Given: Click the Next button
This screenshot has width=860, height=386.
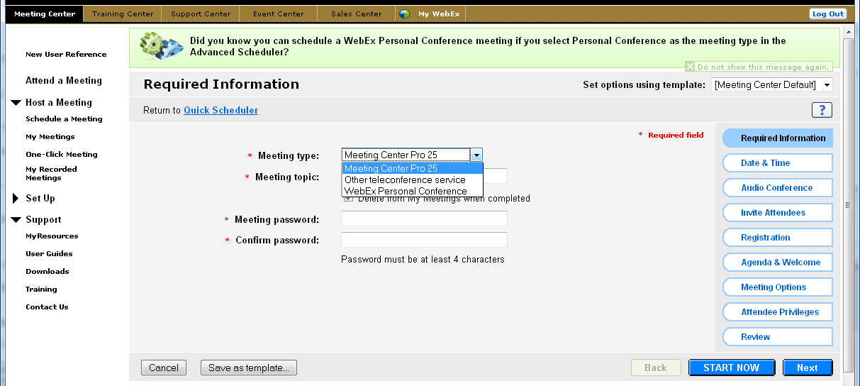Looking at the screenshot, I should click(808, 368).
